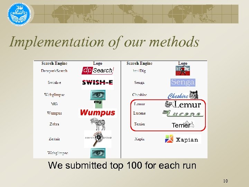
Task: Select the colorful Xapian logo
Action: pyautogui.click(x=183, y=139)
